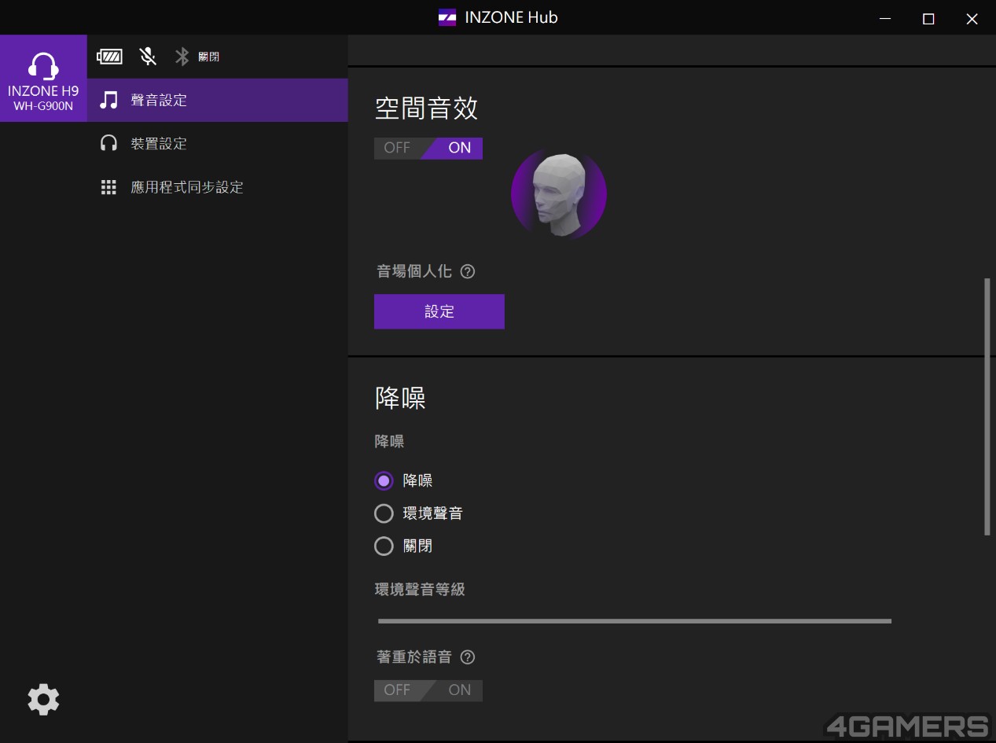Open the 裝置設定 menu item
The width and height of the screenshot is (996, 743).
218,143
